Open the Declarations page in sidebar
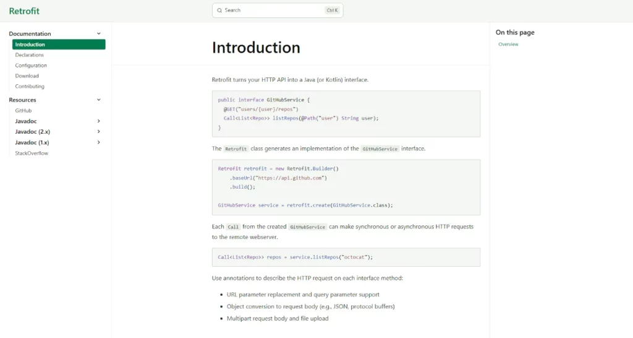The height and width of the screenshot is (338, 633). (30, 55)
